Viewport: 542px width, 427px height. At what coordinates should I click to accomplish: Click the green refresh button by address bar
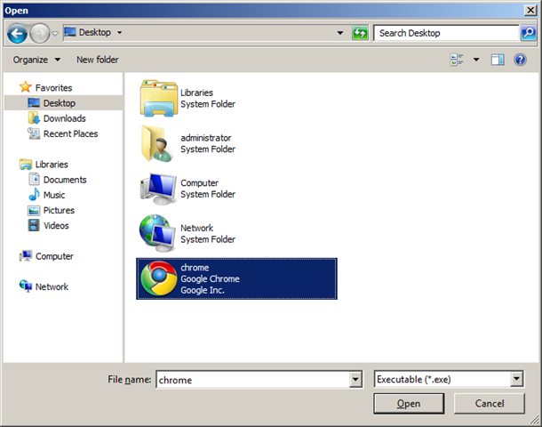click(x=360, y=33)
